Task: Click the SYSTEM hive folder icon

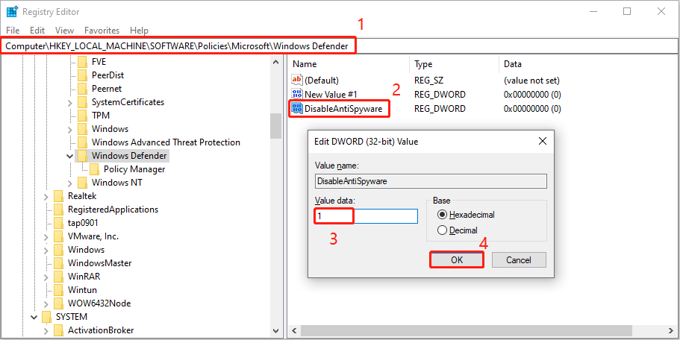Action: (46, 317)
